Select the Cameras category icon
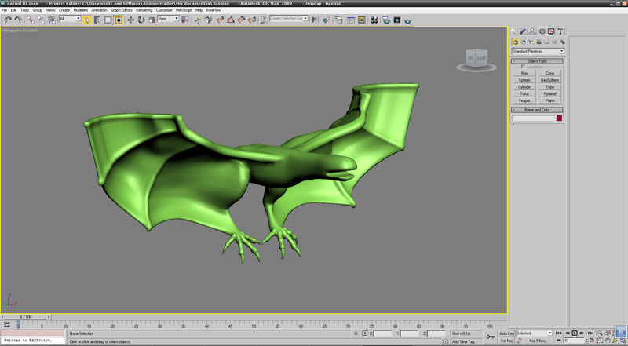 pos(539,42)
